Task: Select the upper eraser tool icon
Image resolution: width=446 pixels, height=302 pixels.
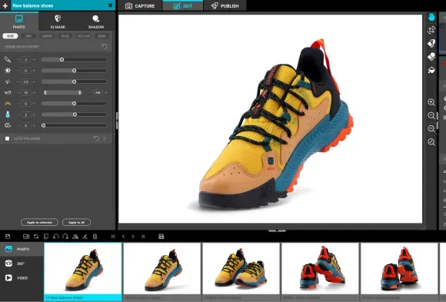Action: 431,43
